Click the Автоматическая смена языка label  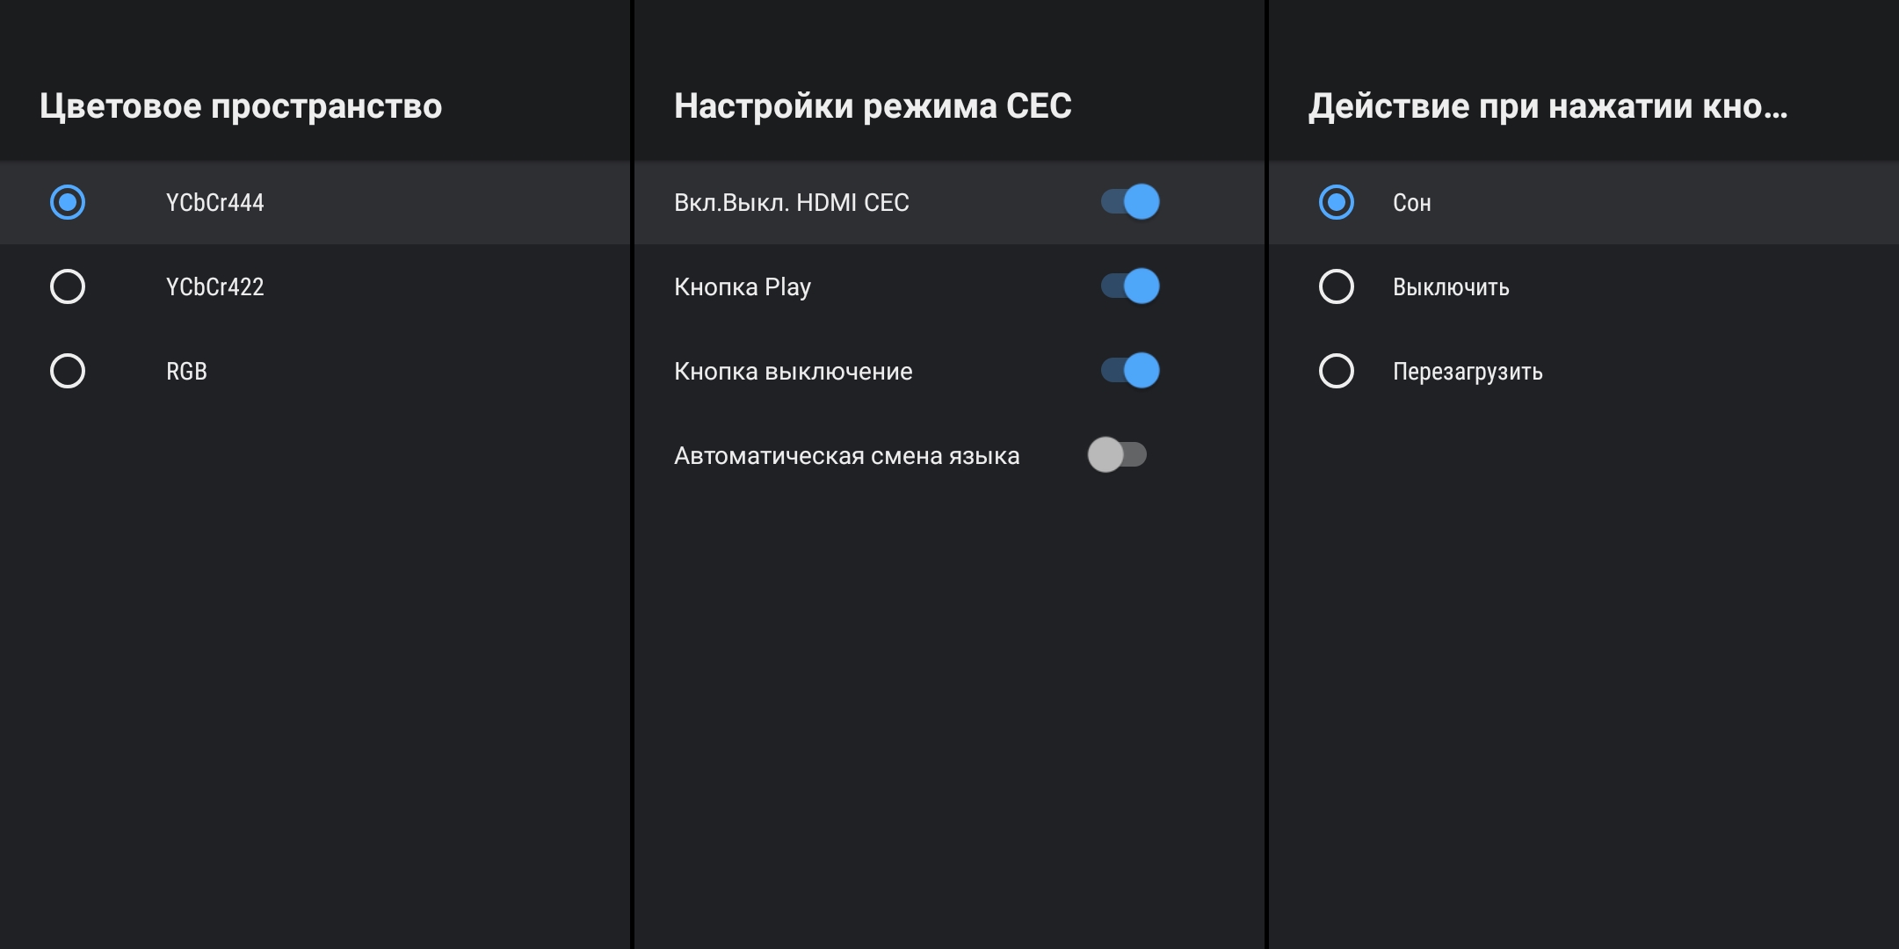(846, 456)
